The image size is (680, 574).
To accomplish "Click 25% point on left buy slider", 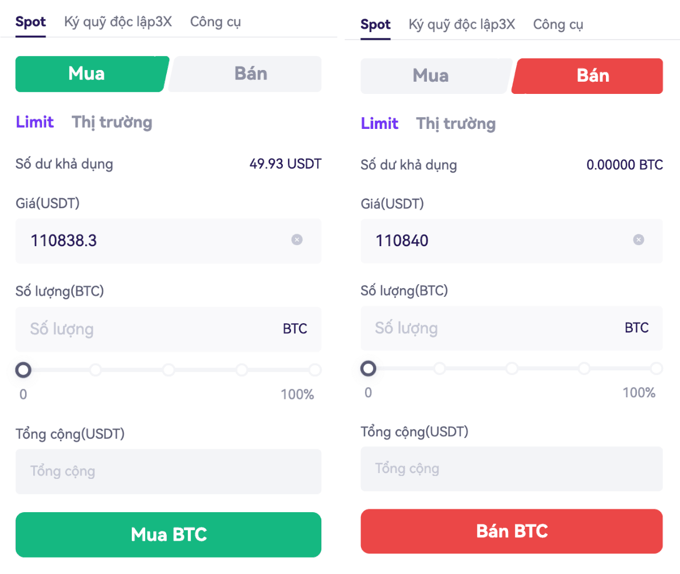I will click(96, 370).
